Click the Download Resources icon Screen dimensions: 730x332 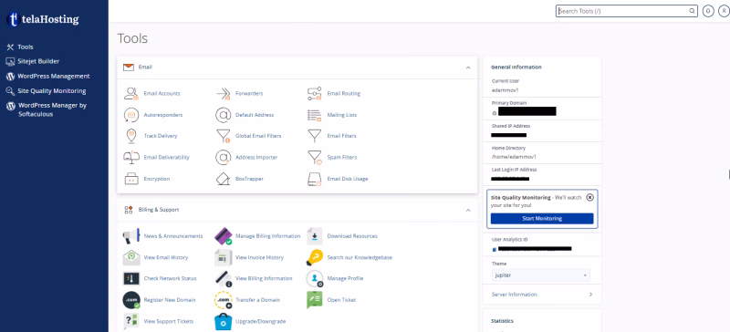315,236
